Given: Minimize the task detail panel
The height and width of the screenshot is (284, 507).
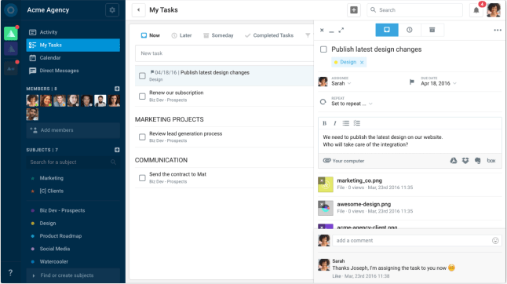Looking at the screenshot, I should pos(331,31).
